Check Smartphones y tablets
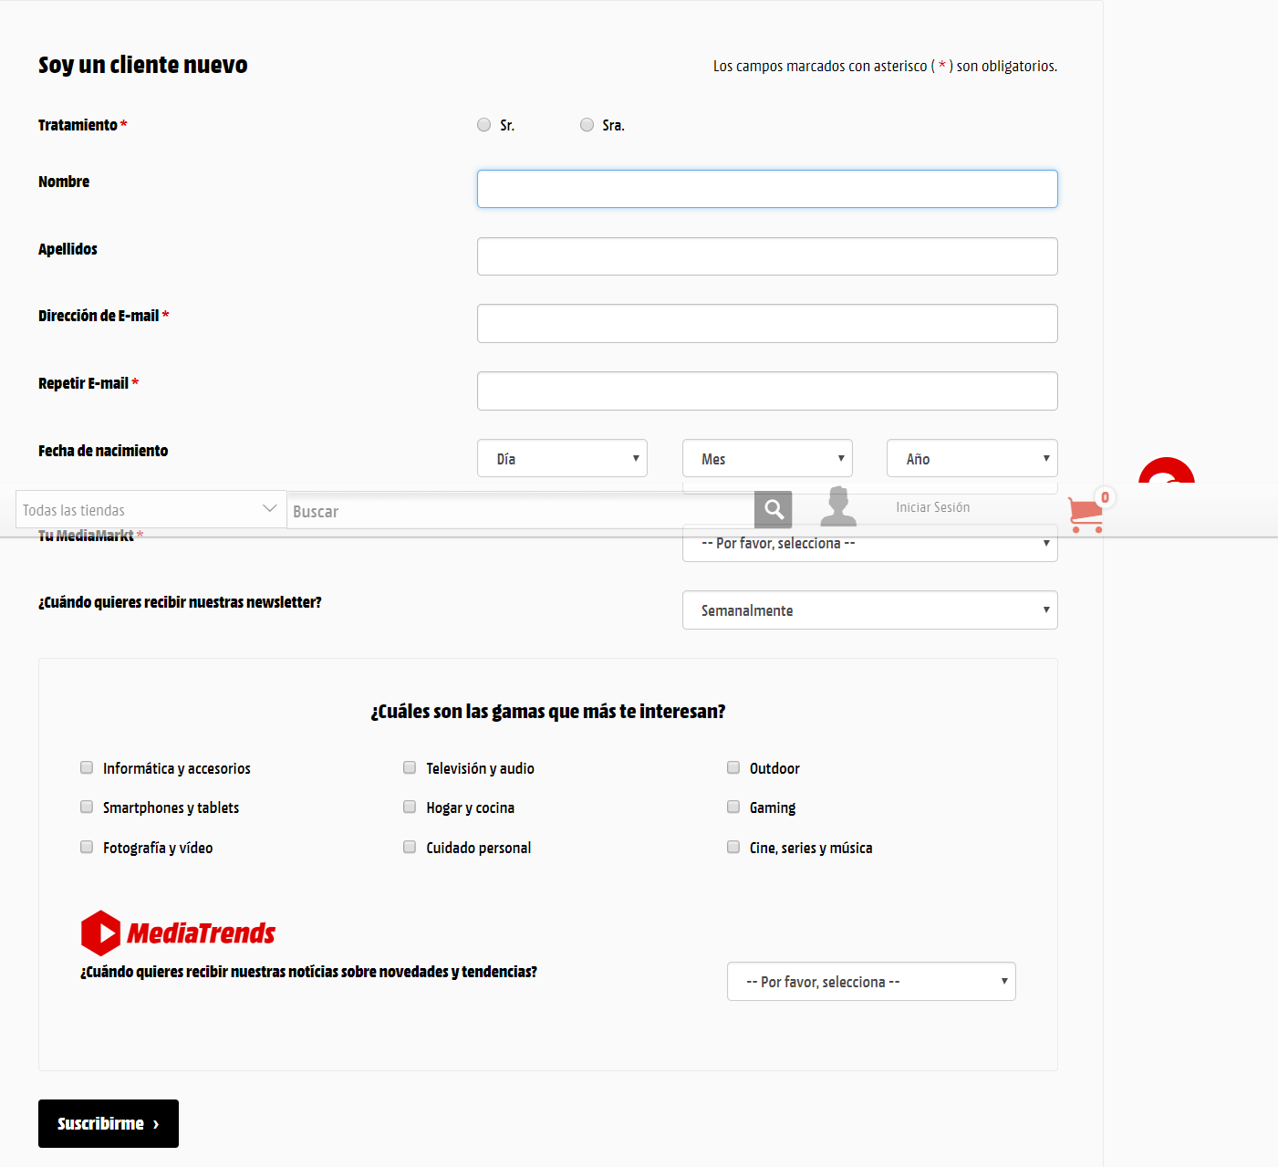The height and width of the screenshot is (1167, 1278). pyautogui.click(x=87, y=807)
